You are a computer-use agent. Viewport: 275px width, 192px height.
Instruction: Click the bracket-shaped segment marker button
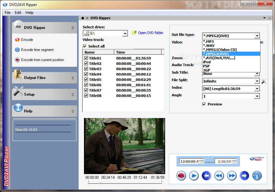pyautogui.click(x=257, y=176)
